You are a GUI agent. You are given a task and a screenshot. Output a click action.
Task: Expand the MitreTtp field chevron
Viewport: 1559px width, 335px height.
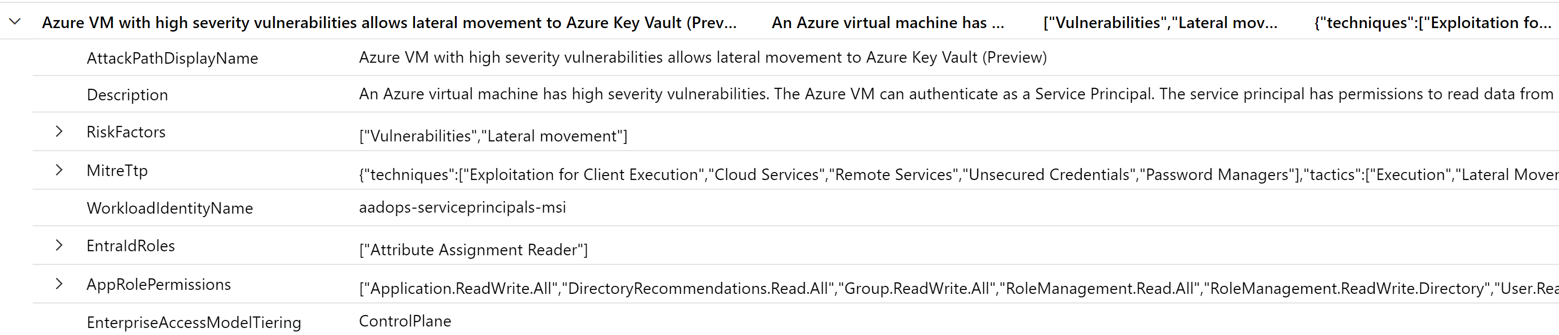[x=59, y=170]
